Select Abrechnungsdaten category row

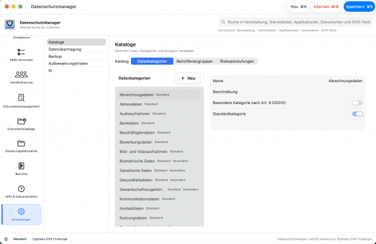pos(159,95)
